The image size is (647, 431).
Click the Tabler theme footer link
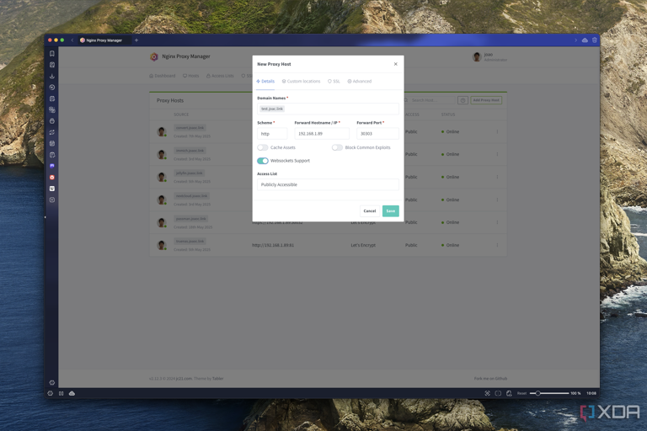coord(218,379)
